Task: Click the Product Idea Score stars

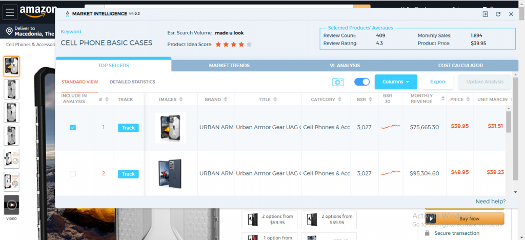Action: tap(233, 44)
